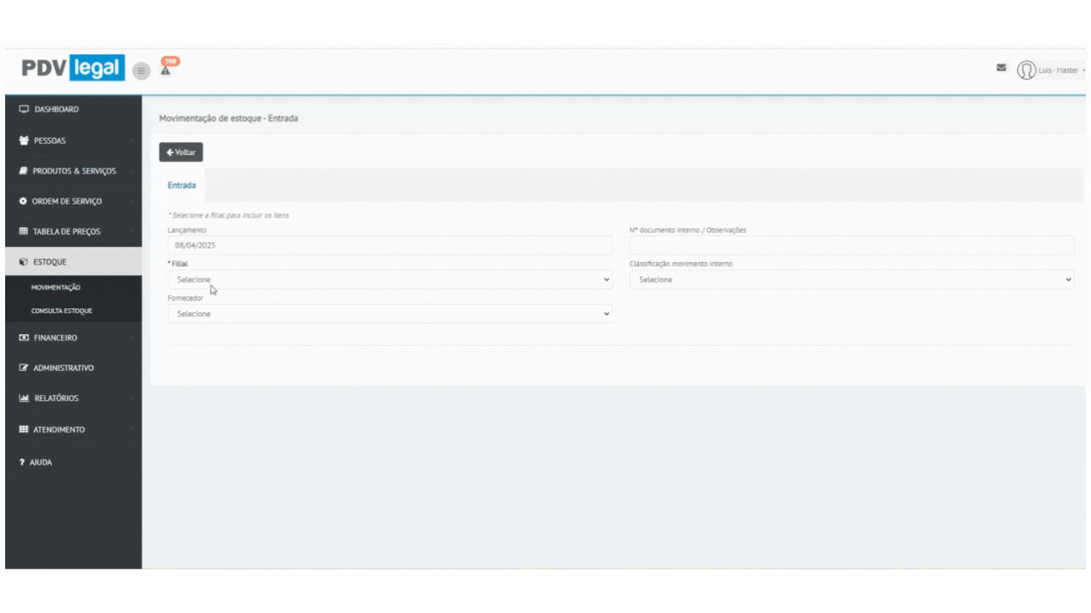Click the user avatar icon
The image size is (1091, 613).
[x=1026, y=70]
